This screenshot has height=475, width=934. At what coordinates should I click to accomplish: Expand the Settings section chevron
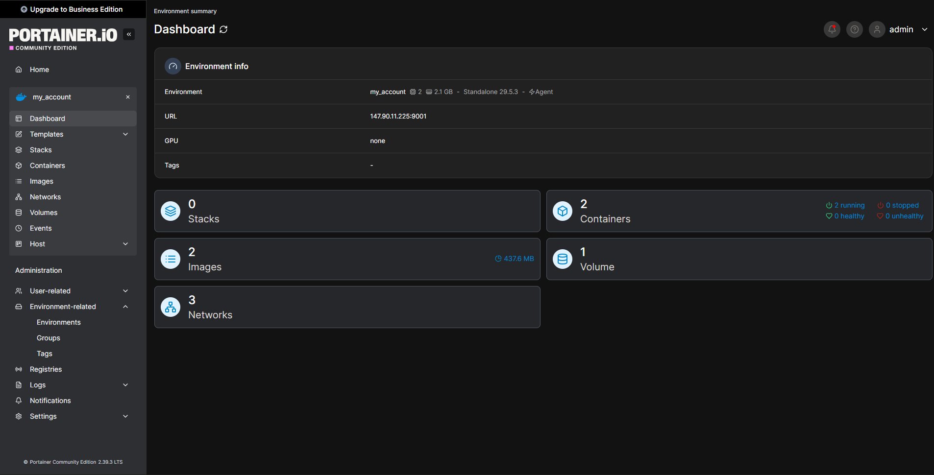click(125, 416)
